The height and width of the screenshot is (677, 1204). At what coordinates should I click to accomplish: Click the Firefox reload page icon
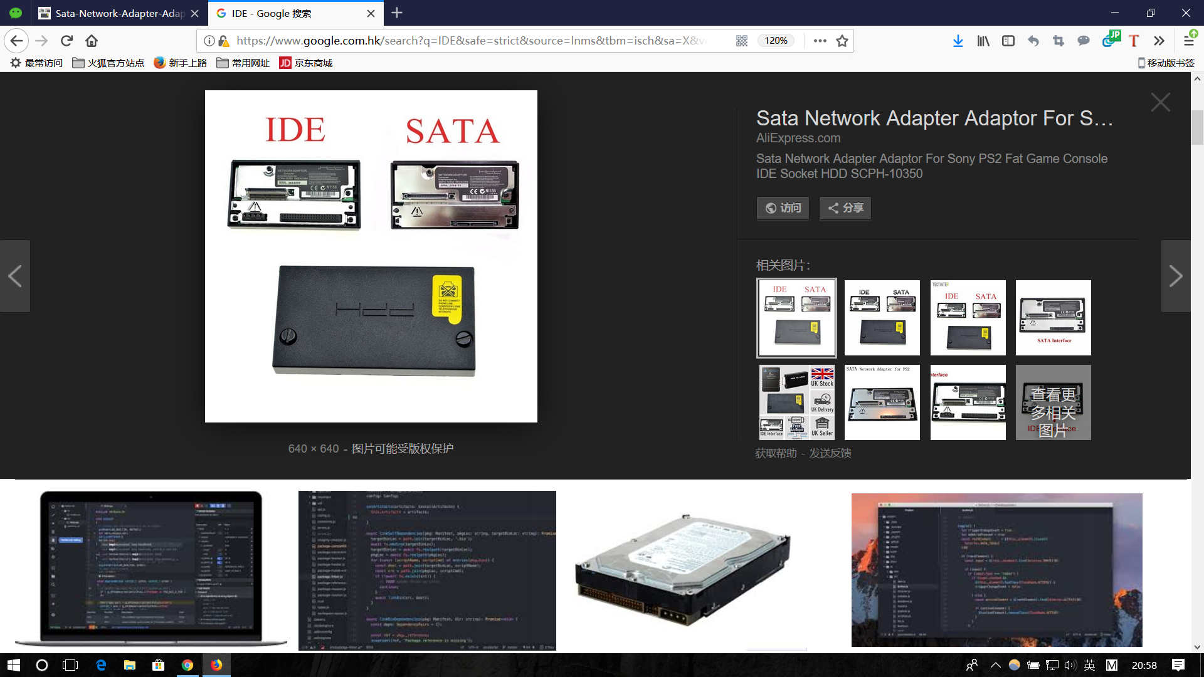66,41
